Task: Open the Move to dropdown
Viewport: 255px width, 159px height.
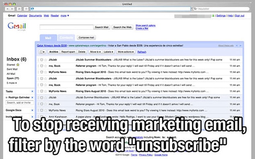Action: pyautogui.click(x=95, y=52)
